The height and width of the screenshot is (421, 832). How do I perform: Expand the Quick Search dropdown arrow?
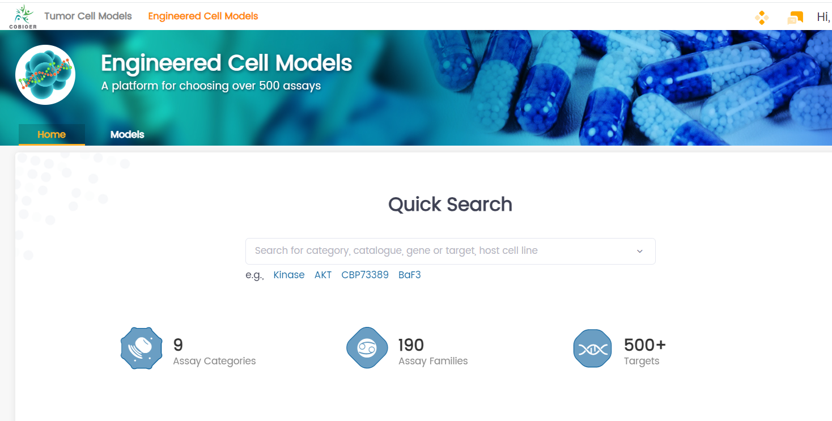coord(640,251)
